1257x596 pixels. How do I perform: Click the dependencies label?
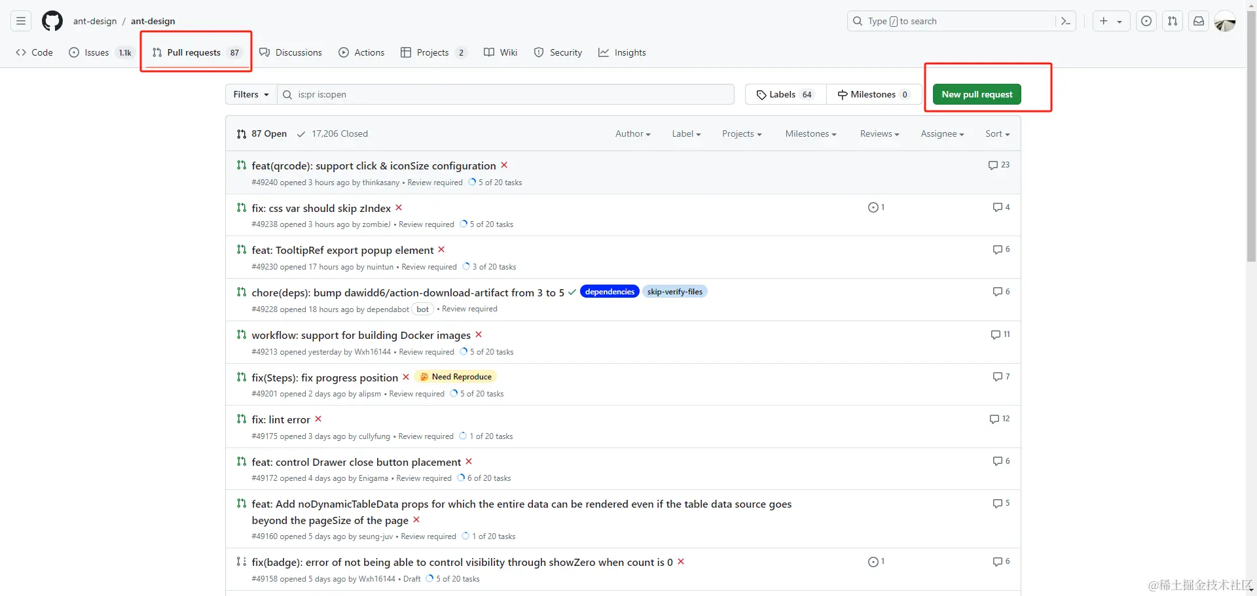pos(610,292)
